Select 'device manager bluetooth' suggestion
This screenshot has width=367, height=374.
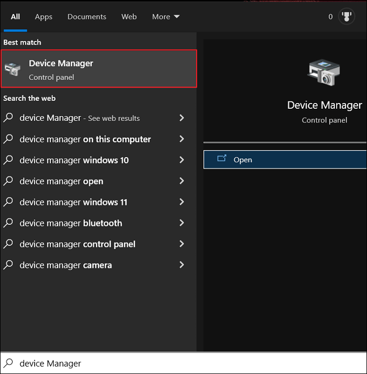95,223
